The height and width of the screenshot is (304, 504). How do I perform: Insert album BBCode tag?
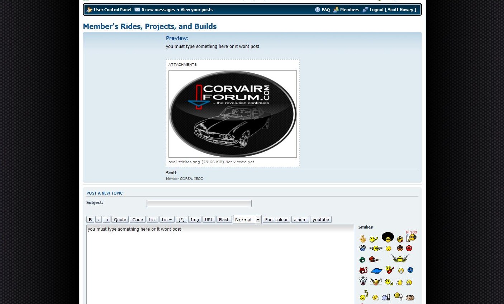[300, 220]
